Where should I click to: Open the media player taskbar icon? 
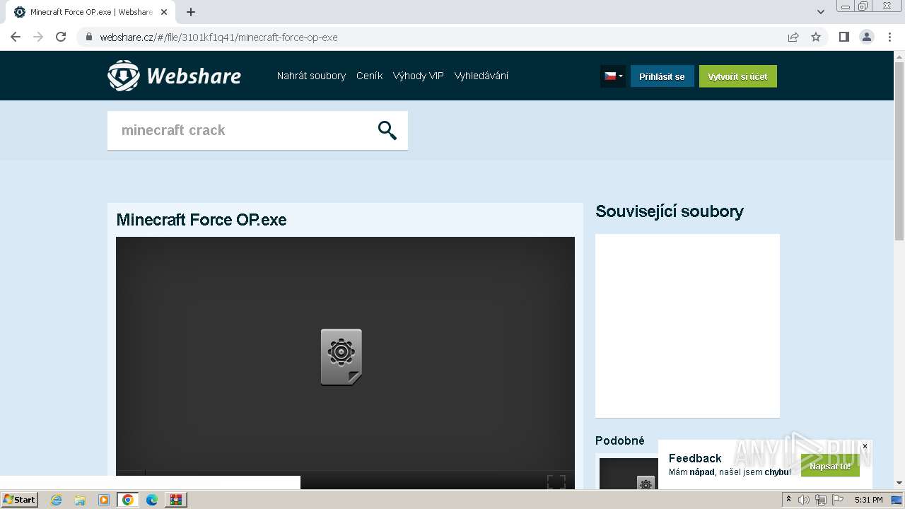(x=104, y=500)
